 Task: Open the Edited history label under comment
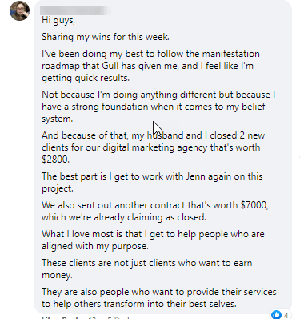[x=118, y=318]
